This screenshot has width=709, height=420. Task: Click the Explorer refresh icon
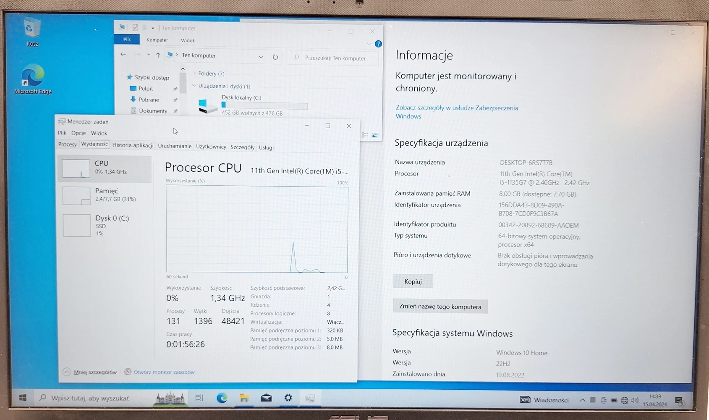coord(275,57)
